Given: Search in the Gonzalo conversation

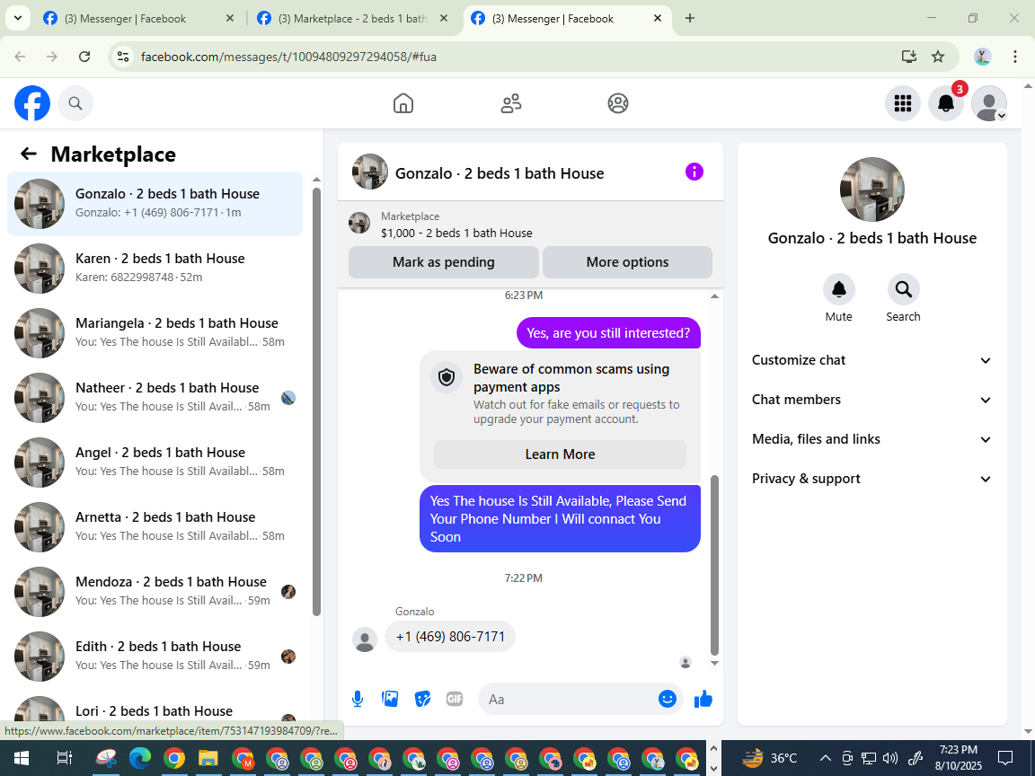Looking at the screenshot, I should [x=903, y=289].
